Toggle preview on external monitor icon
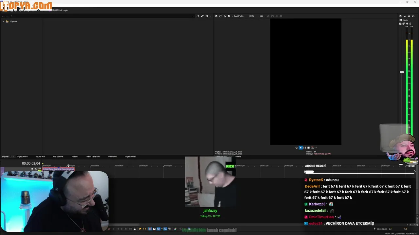 point(221,16)
